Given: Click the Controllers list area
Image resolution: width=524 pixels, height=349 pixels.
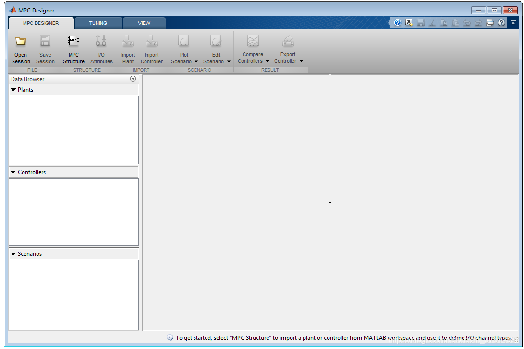Looking at the screenshot, I should pos(73,212).
